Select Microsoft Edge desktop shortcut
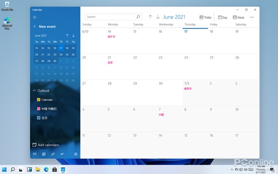 pos(7,23)
